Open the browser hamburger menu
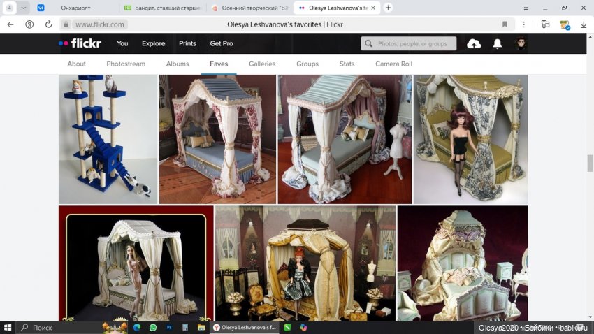 (x=526, y=8)
